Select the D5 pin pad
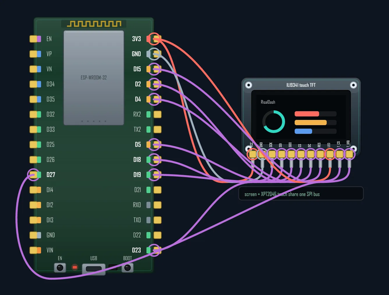 pos(158,145)
